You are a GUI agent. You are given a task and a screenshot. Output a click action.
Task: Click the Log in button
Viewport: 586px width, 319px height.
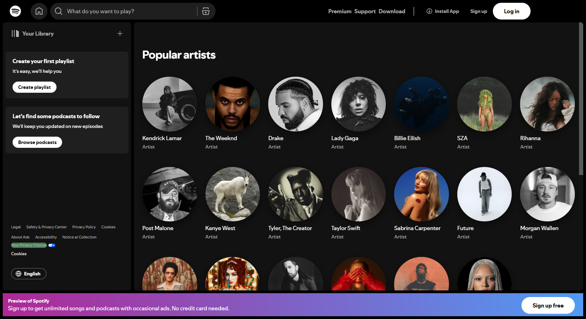tap(511, 11)
